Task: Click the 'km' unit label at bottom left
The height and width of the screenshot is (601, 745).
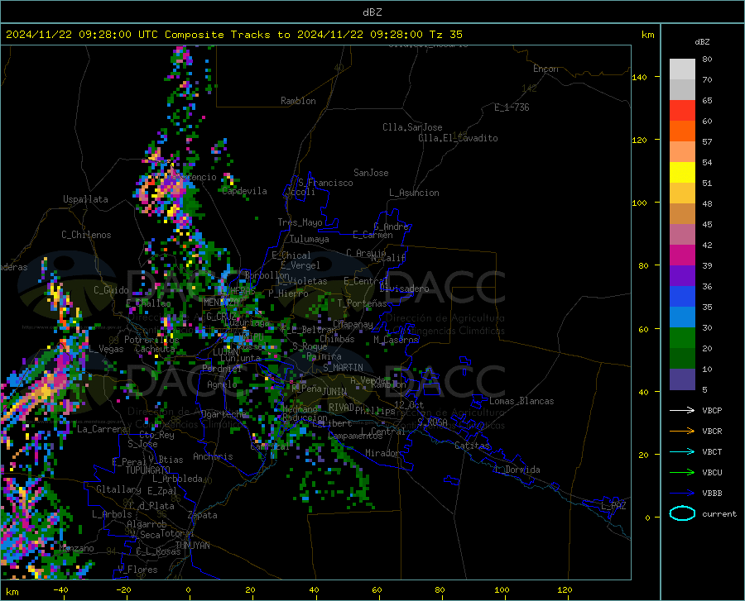Action: [12, 592]
